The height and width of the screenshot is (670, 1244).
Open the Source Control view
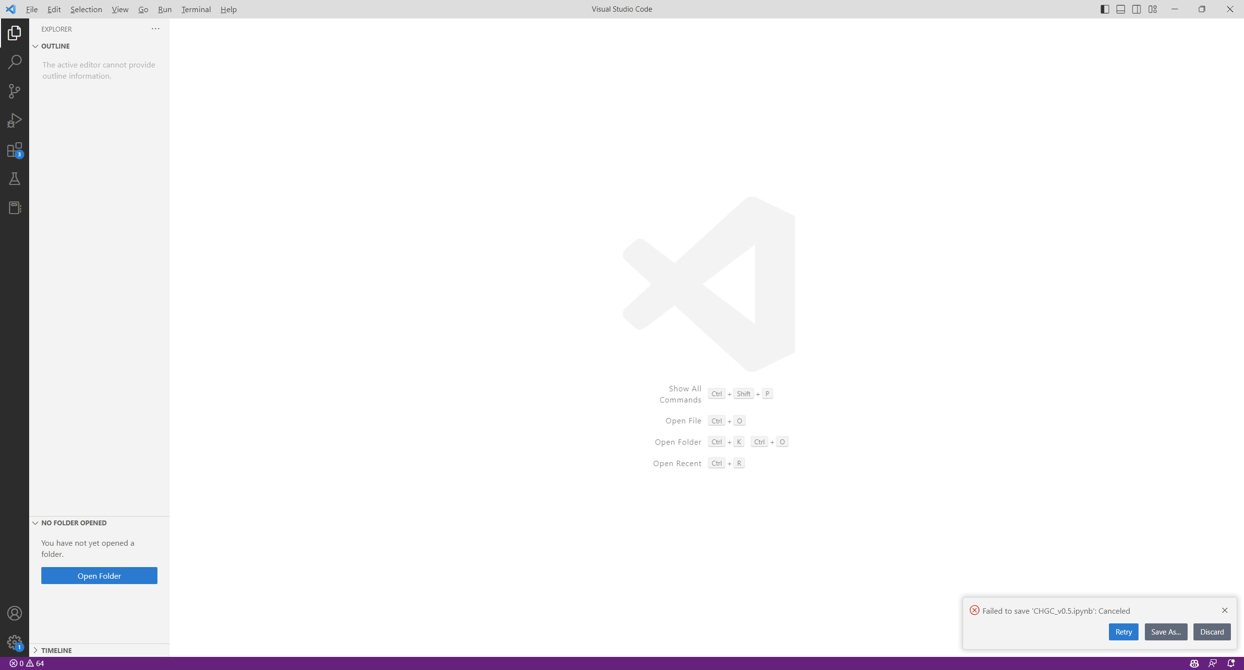click(15, 91)
